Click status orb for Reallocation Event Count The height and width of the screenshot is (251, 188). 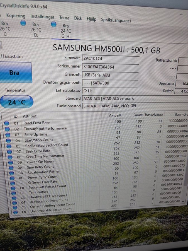[x=14, y=203]
